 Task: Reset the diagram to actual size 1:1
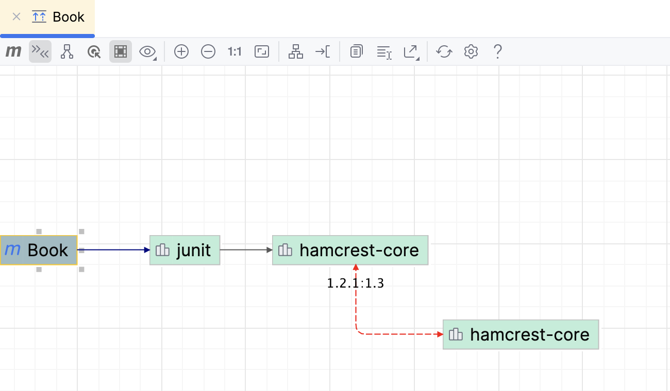click(234, 51)
